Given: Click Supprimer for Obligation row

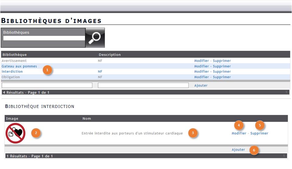Looking at the screenshot, I should click(x=222, y=77).
